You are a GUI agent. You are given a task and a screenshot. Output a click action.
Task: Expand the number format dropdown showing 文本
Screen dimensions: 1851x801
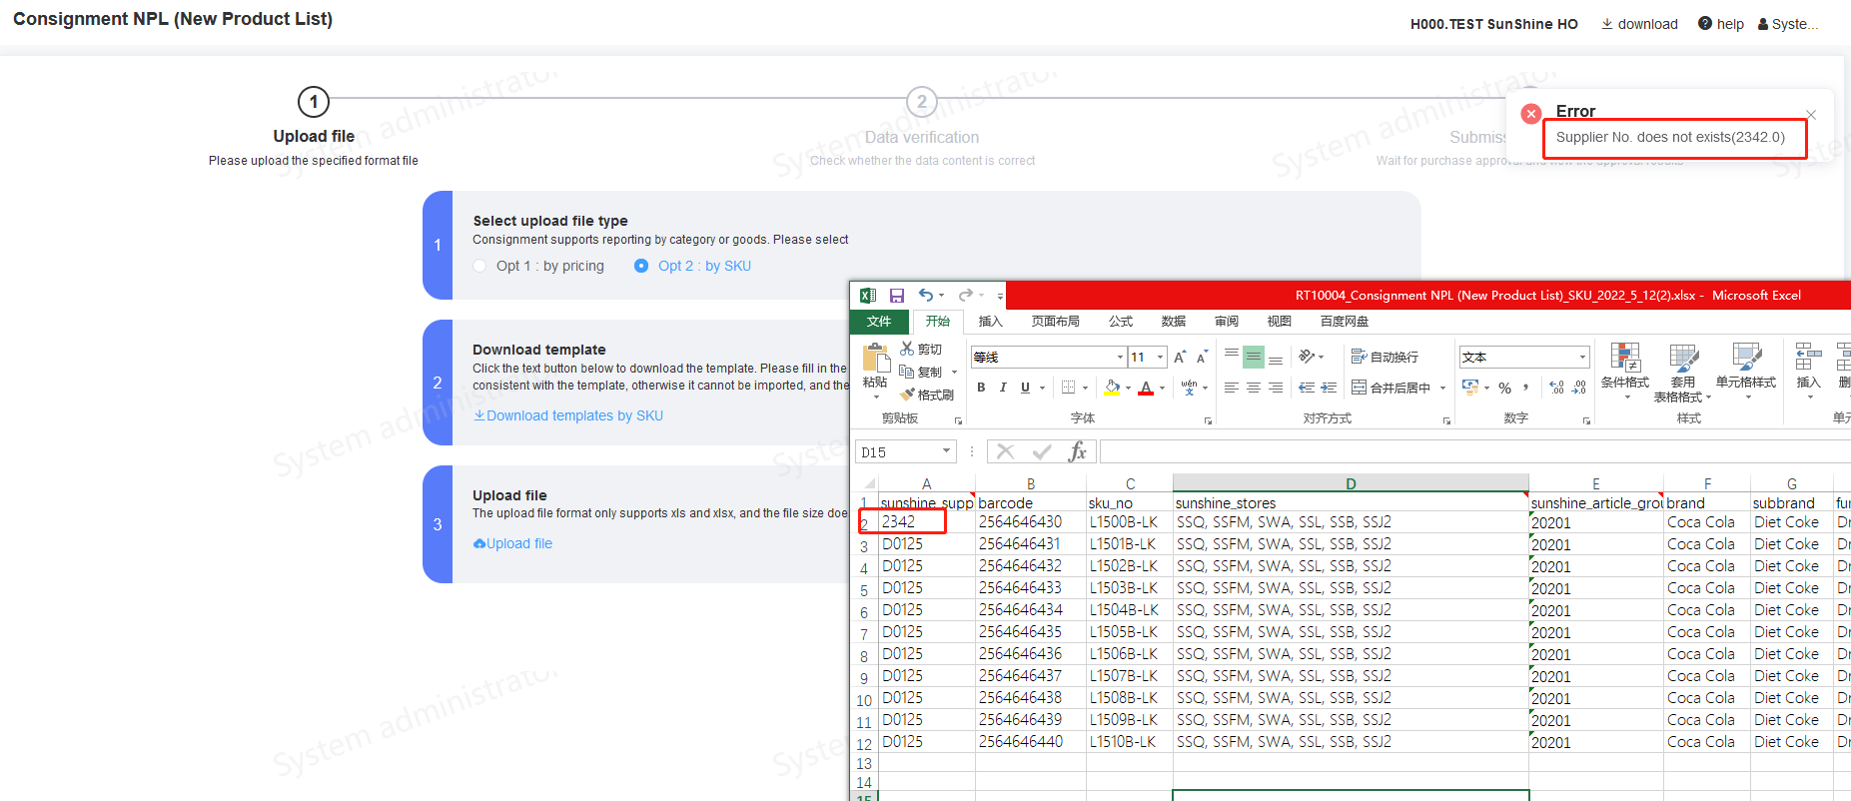point(1582,357)
